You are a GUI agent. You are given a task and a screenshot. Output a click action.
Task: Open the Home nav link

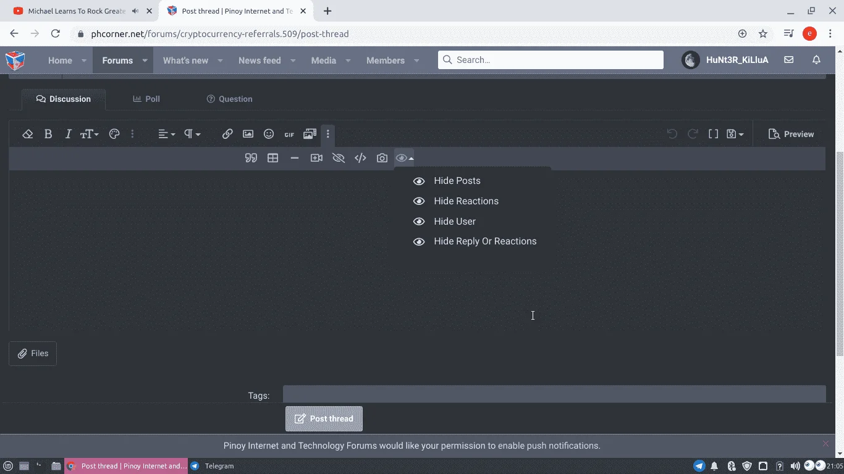(60, 60)
